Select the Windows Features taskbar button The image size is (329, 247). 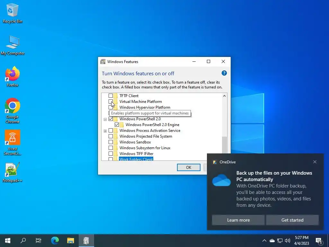click(x=86, y=240)
